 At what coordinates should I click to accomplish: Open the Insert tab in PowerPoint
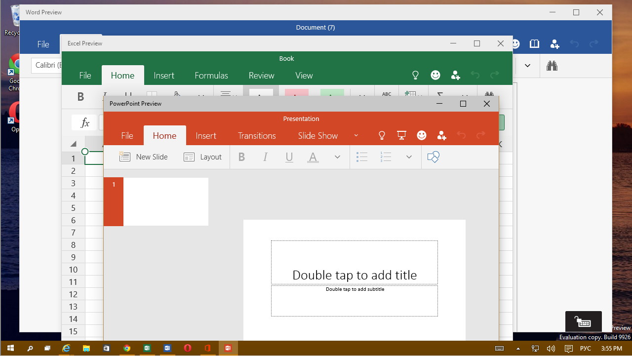[206, 136]
